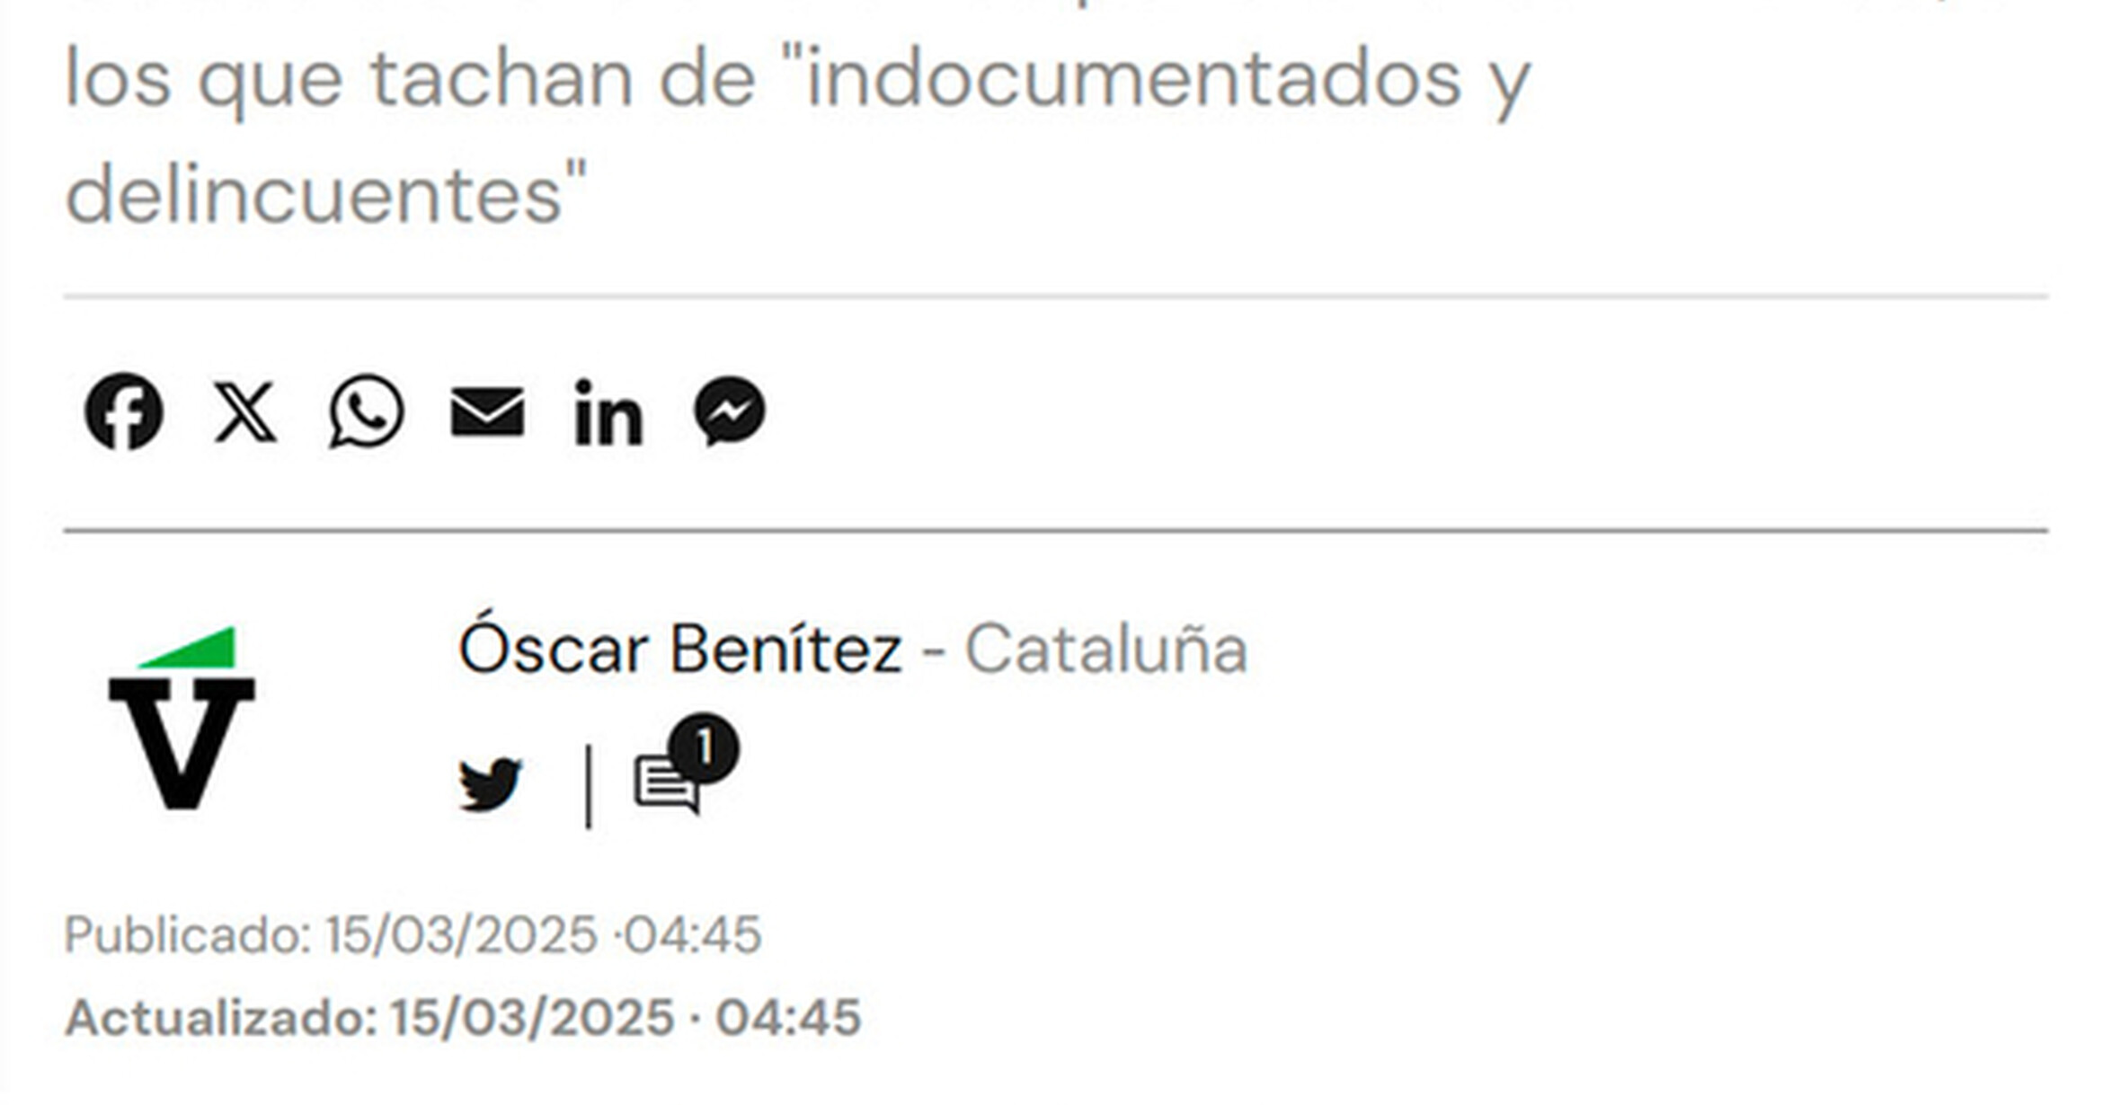Click the light divider above share icons

1057,297
